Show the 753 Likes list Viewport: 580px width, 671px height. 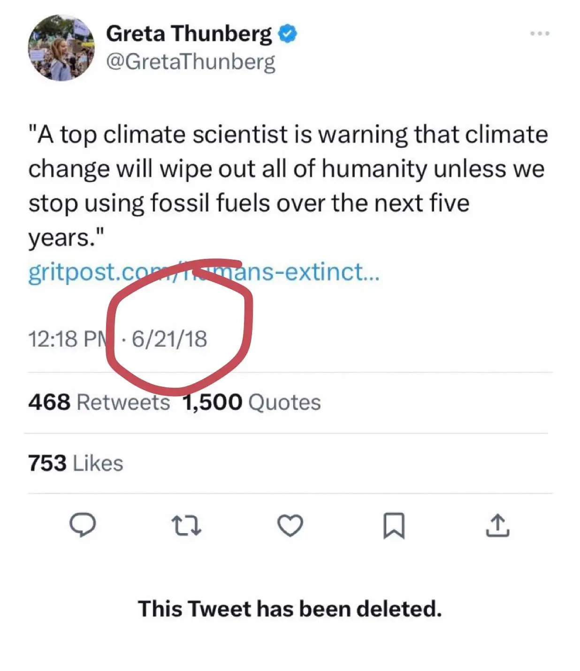click(76, 463)
